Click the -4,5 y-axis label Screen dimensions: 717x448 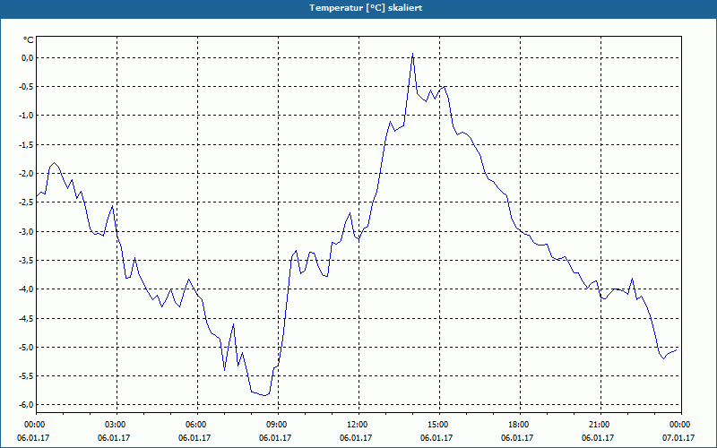pyautogui.click(x=26, y=318)
